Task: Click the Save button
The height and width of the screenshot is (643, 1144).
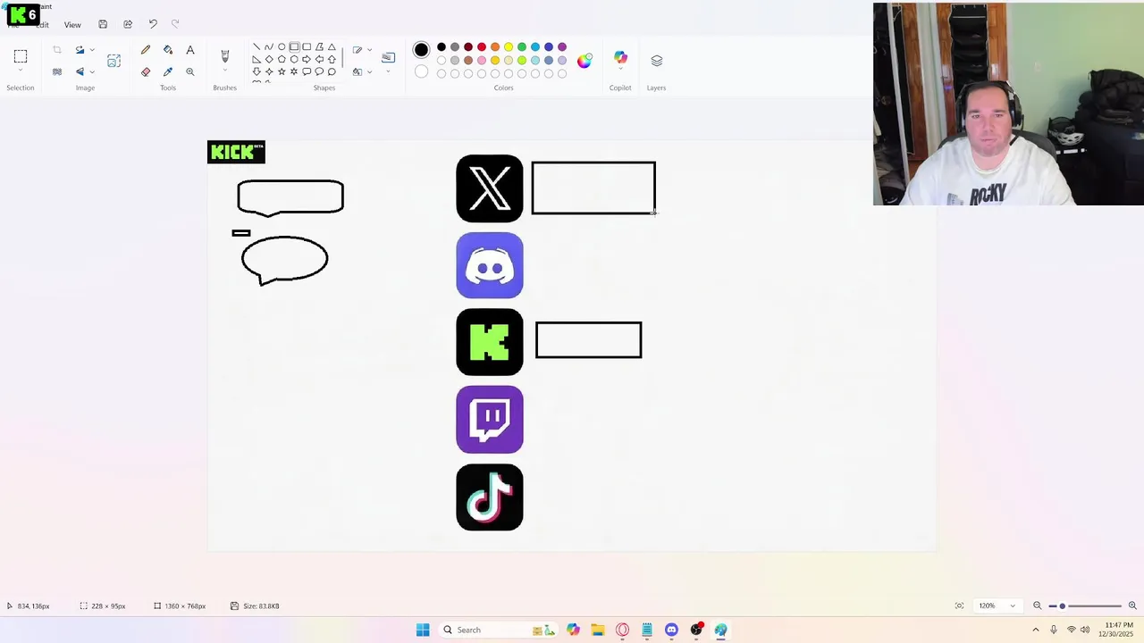Action: [103, 24]
